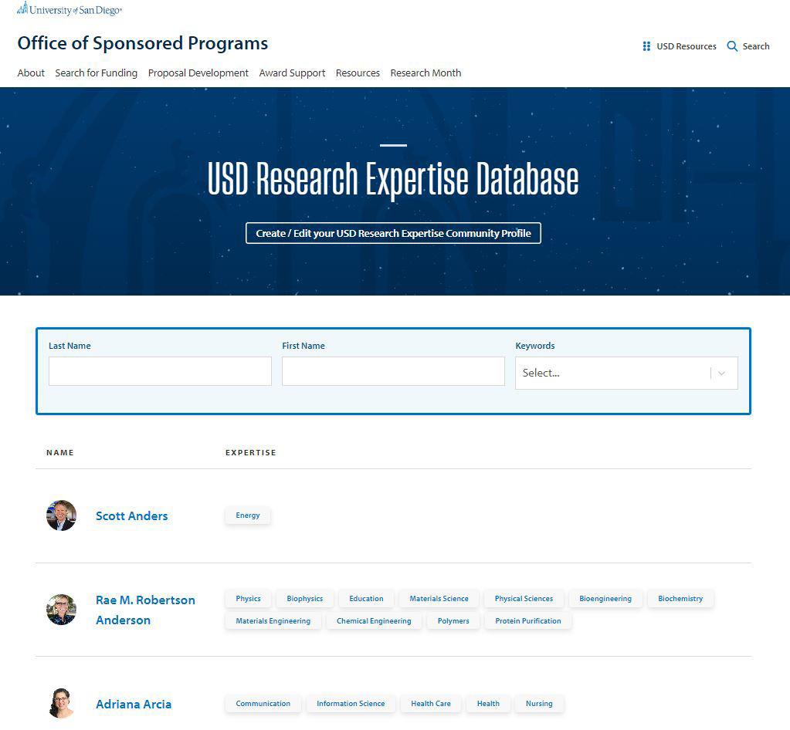The height and width of the screenshot is (730, 790).
Task: Click Create / Edit your USD Research Expertise Community Profile
Action: (394, 233)
